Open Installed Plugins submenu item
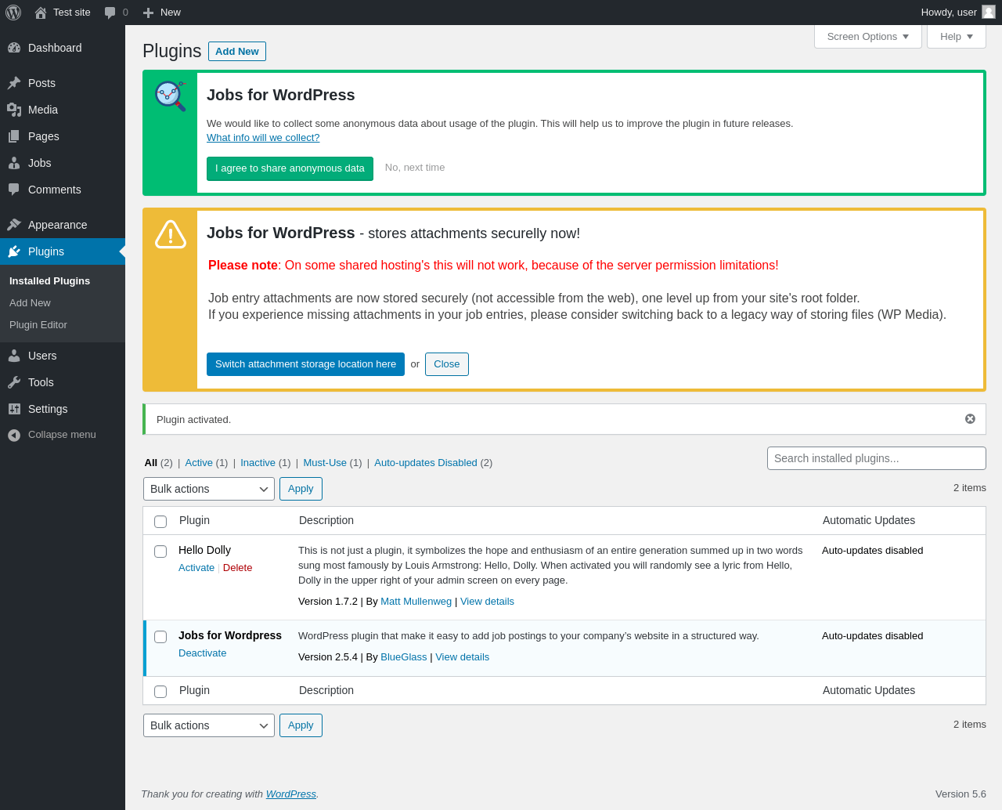Screen dimensions: 1002x810 (x=49, y=281)
